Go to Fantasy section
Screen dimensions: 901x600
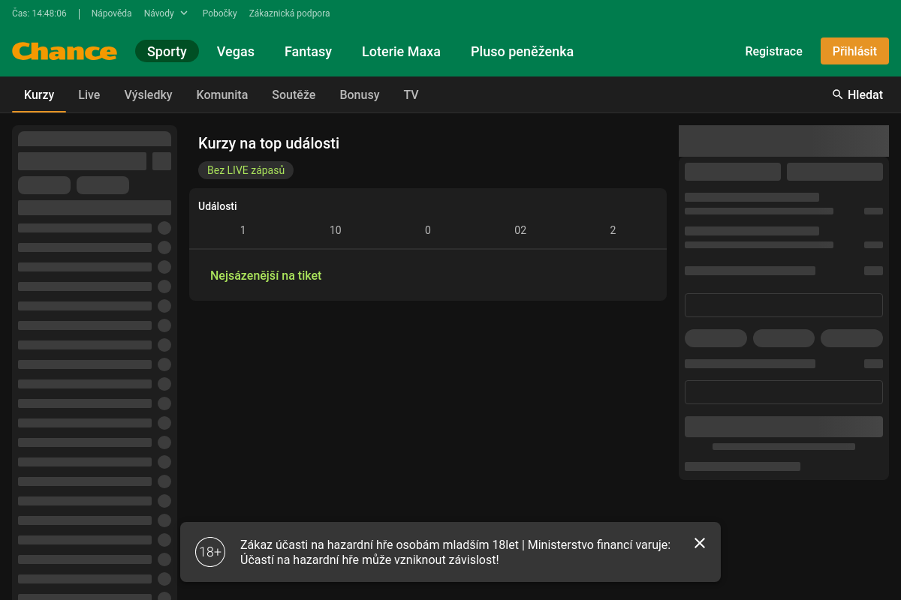tap(308, 51)
